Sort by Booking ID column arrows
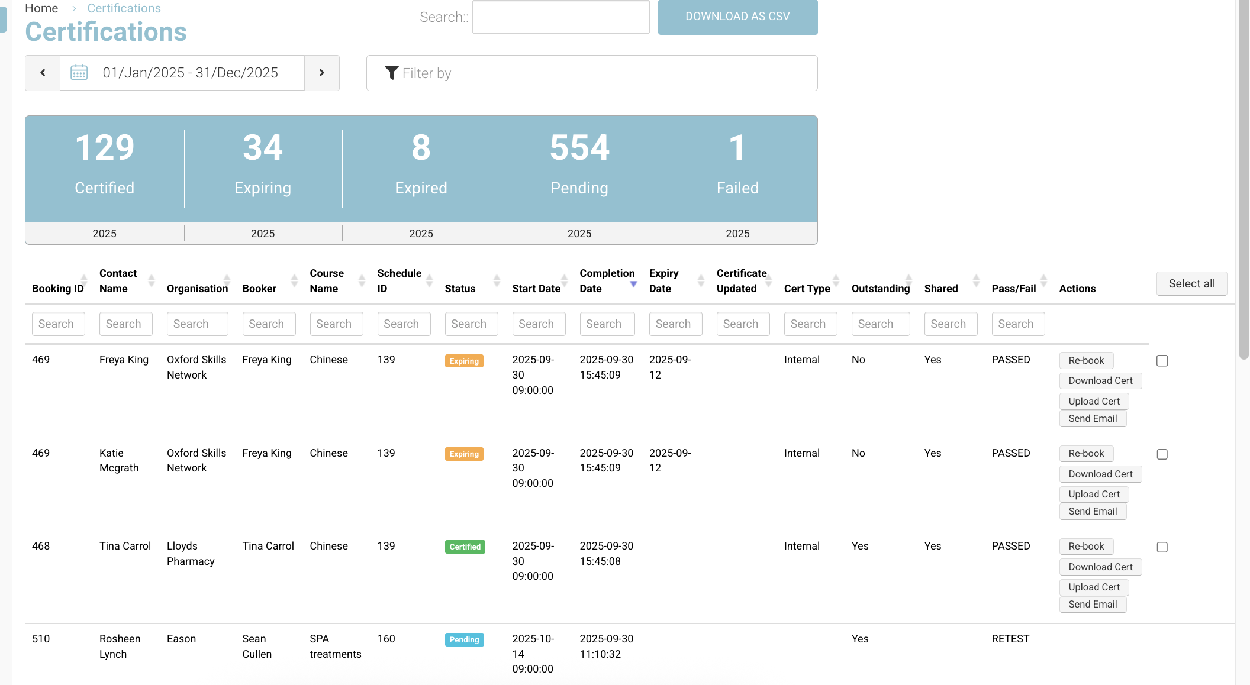Viewport: 1250px width, 685px height. tap(84, 280)
